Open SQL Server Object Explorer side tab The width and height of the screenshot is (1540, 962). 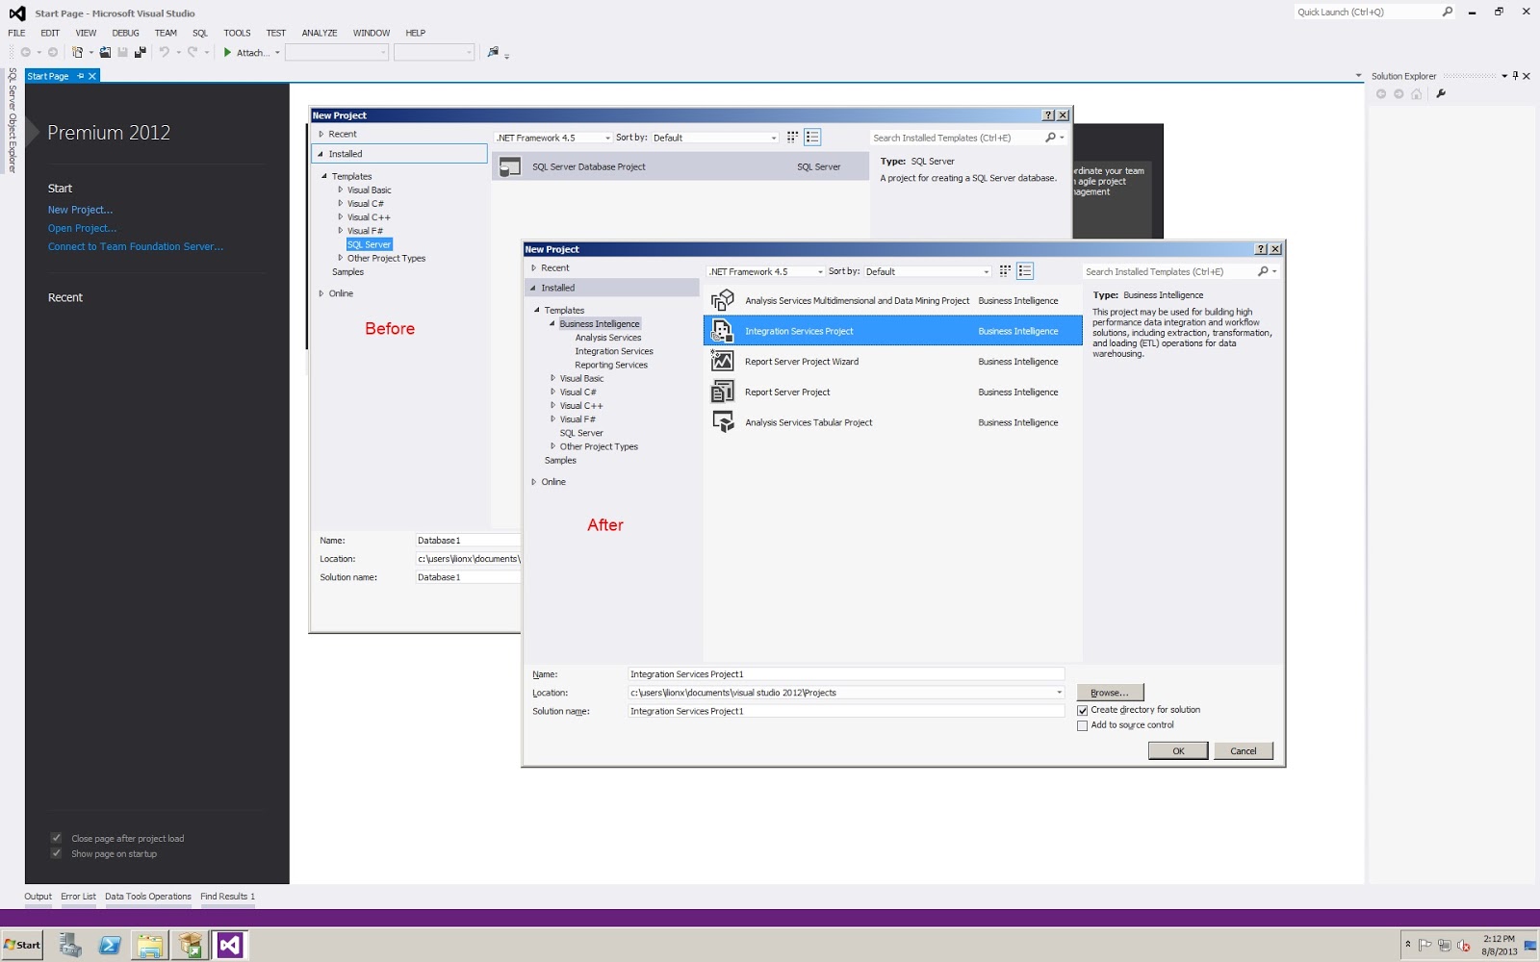tap(13, 121)
